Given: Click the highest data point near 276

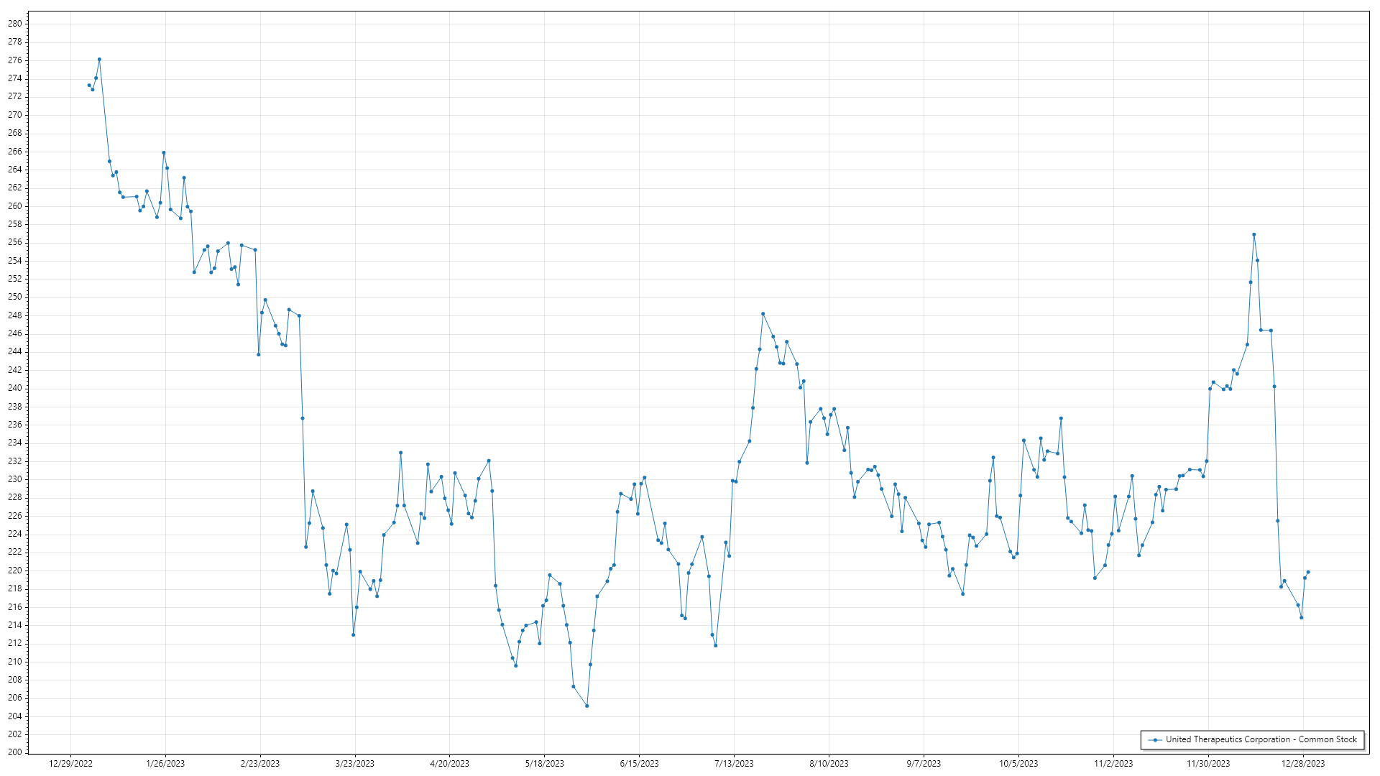Looking at the screenshot, I should pos(99,60).
